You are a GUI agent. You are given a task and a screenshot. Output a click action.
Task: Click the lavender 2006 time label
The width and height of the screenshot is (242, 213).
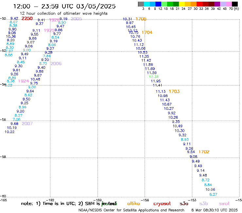coord(56,64)
